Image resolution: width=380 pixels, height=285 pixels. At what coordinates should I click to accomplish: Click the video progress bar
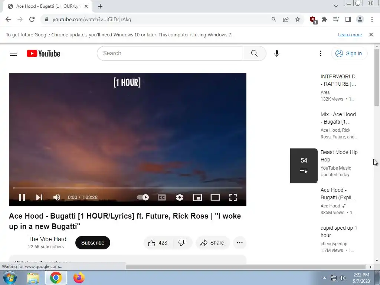coord(128,188)
